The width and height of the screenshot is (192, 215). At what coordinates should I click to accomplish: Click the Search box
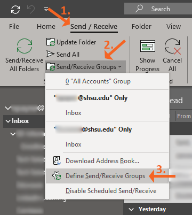[x=158, y=9]
